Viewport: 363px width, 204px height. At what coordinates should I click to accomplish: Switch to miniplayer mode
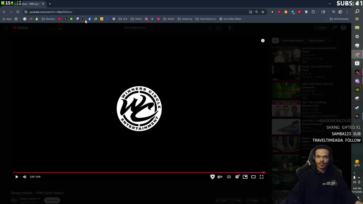245,177
